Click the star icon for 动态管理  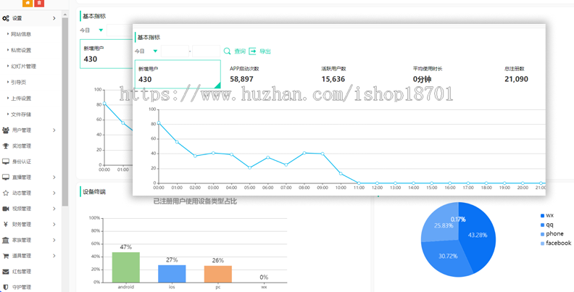[x=6, y=193]
